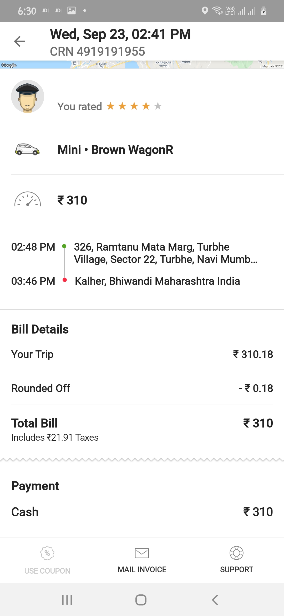Open the route map strip
The image size is (284, 616).
pyautogui.click(x=142, y=64)
